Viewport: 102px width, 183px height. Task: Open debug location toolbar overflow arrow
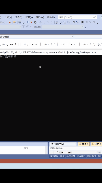(x=86, y=28)
